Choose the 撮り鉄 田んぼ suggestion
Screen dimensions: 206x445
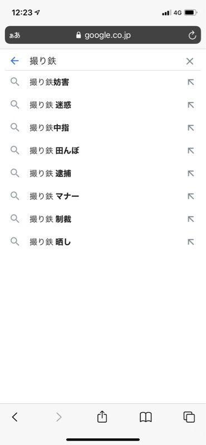[103, 150]
